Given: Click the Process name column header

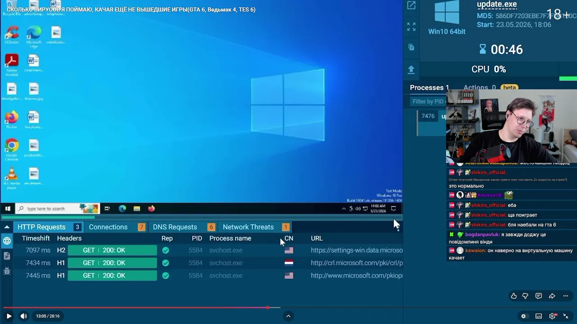Looking at the screenshot, I should (230, 238).
